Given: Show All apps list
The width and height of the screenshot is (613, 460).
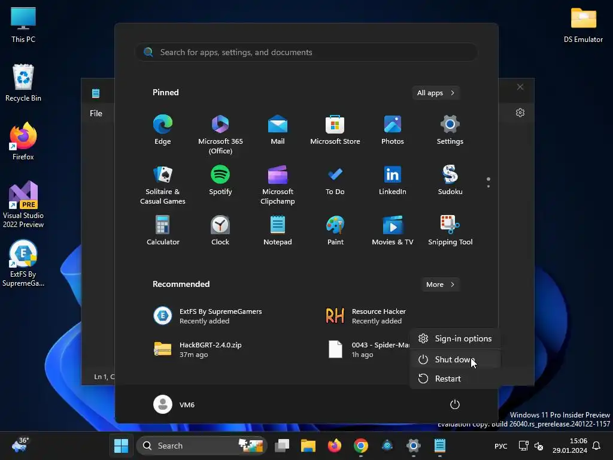Looking at the screenshot, I should [436, 93].
